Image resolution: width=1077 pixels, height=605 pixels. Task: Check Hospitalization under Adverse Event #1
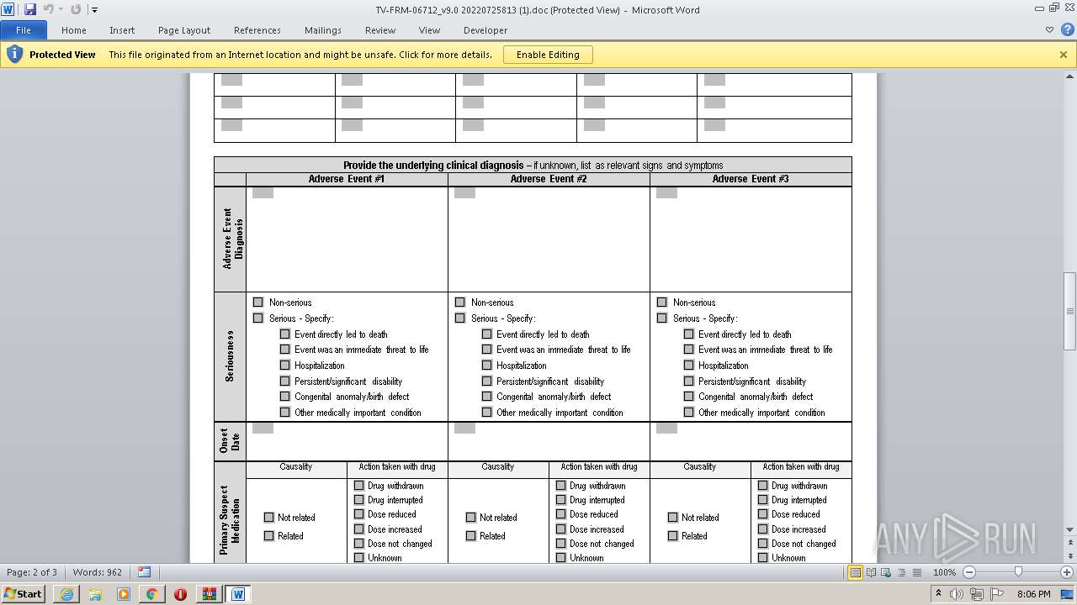pyautogui.click(x=285, y=366)
